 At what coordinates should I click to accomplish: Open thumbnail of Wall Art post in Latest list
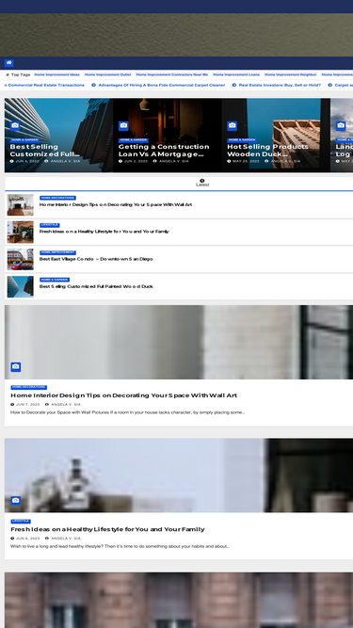click(x=20, y=204)
